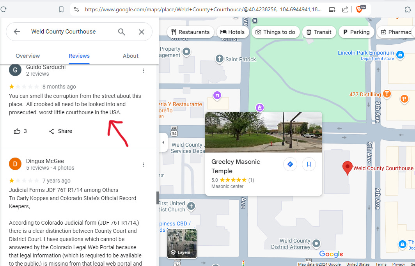Screen dimensions: 415x266
Task: Click the restaurant marker right of 477 Distilling
Action: click(404, 99)
